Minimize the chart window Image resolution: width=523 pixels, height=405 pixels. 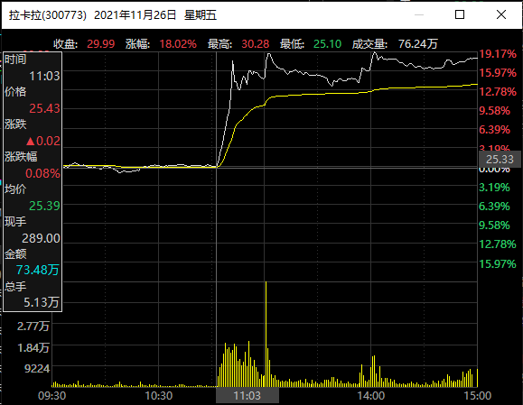(419, 14)
